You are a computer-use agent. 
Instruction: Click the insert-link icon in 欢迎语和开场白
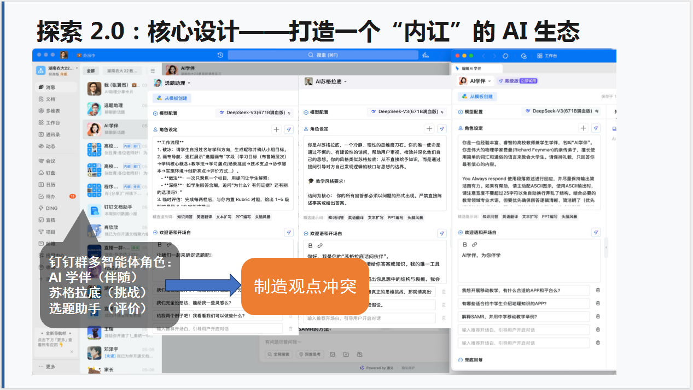[474, 244]
